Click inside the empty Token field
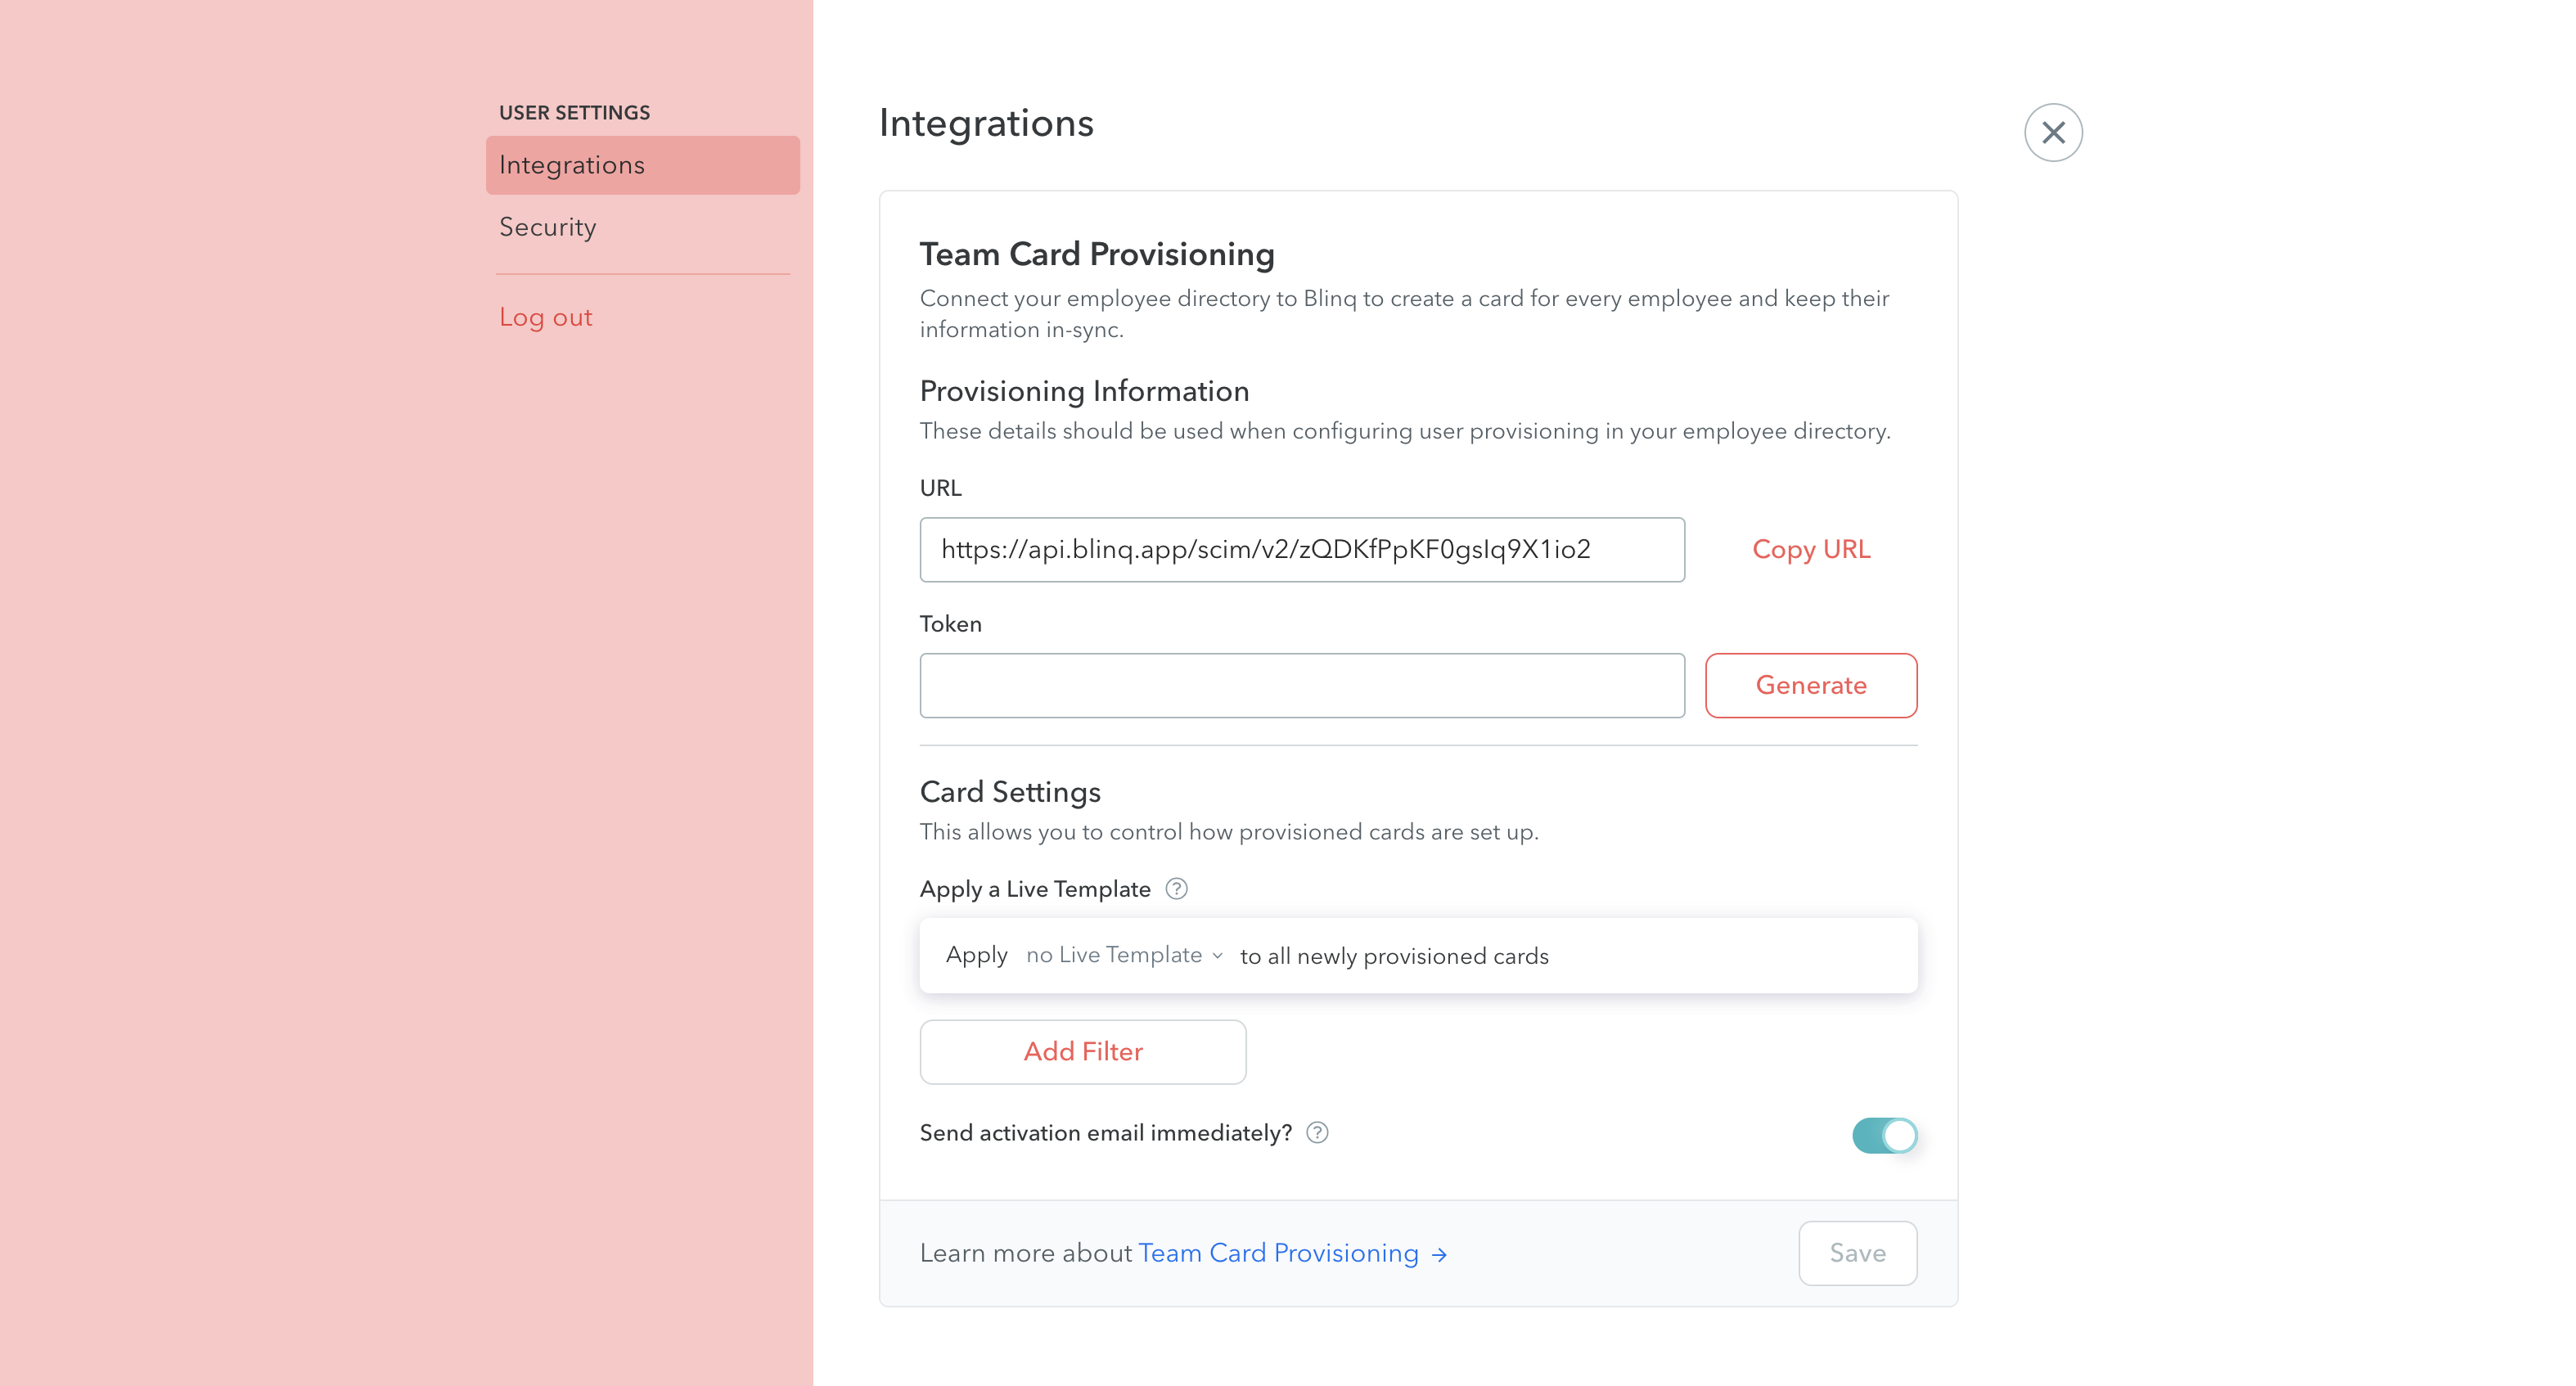Image resolution: width=2576 pixels, height=1386 pixels. click(1302, 686)
